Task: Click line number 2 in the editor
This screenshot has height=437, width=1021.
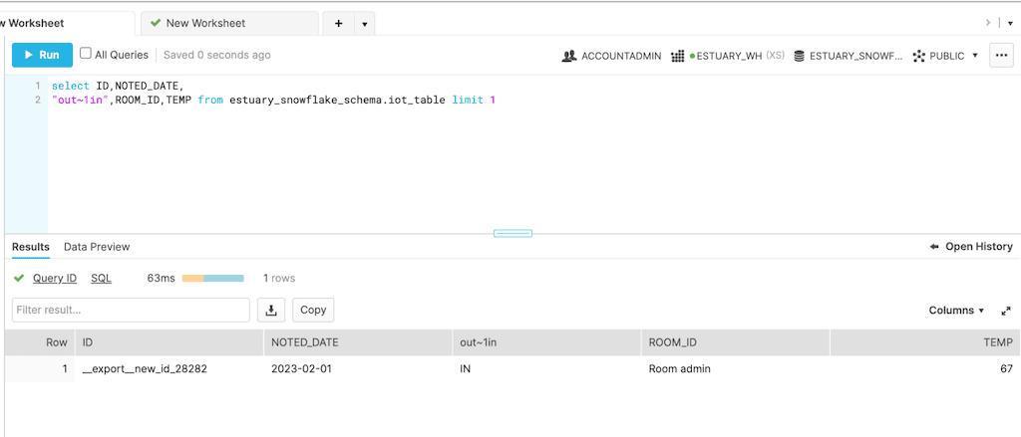Action: coord(38,101)
